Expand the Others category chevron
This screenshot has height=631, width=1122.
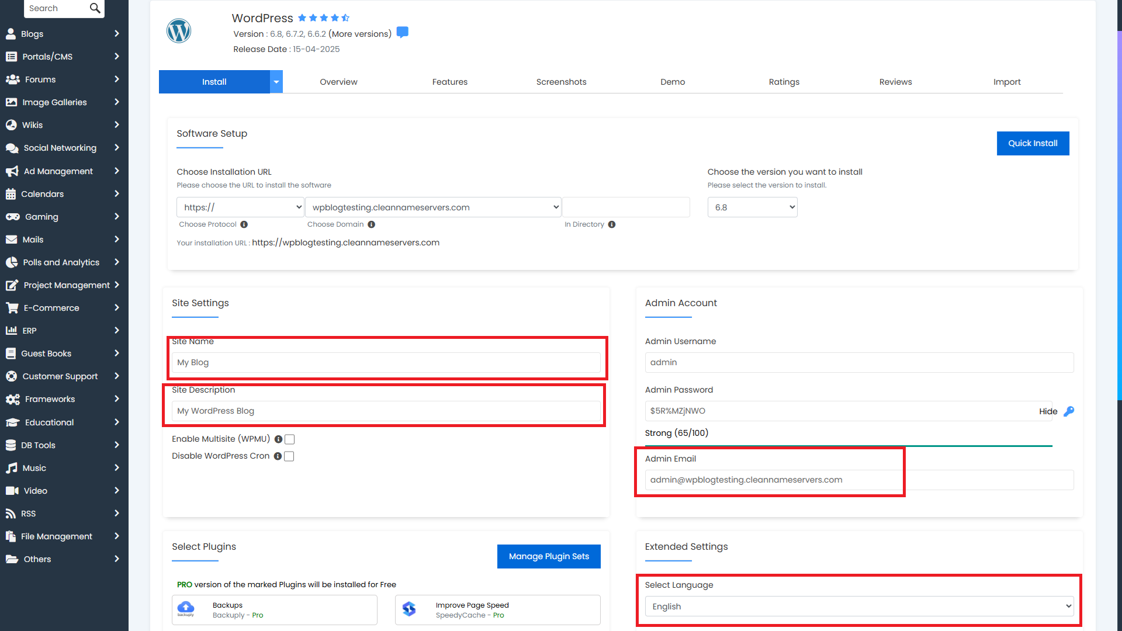pyautogui.click(x=117, y=559)
